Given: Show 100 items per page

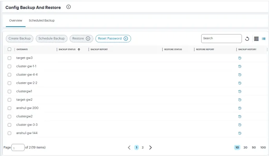Looking at the screenshot, I should tap(263, 147).
